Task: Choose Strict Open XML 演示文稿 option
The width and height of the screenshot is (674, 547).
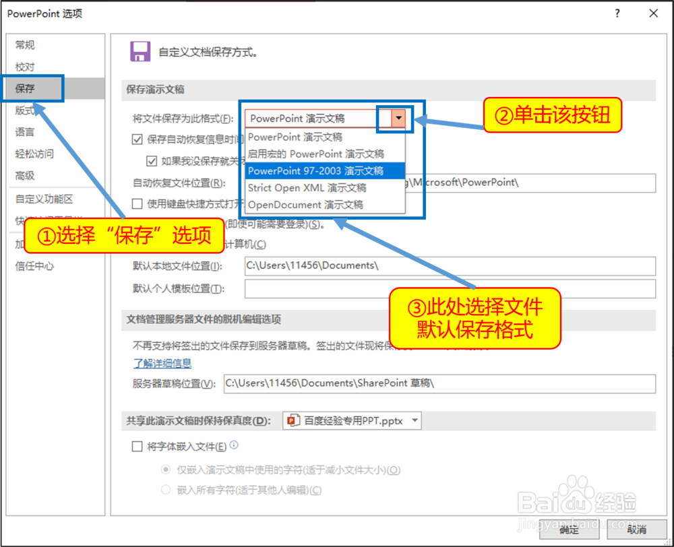Action: click(325, 188)
